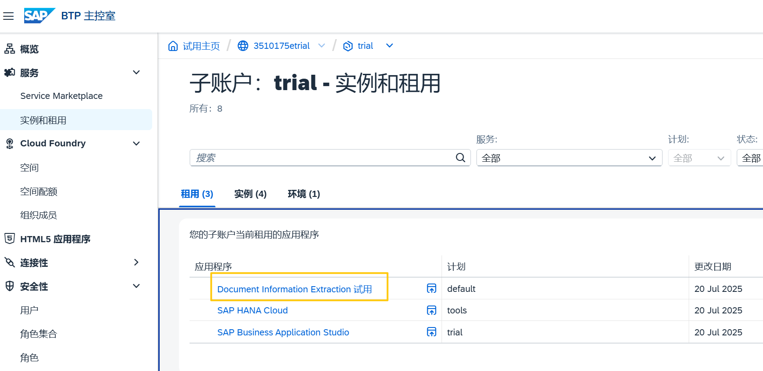
Task: Click the Connectivity plug icon
Action: tap(9, 262)
